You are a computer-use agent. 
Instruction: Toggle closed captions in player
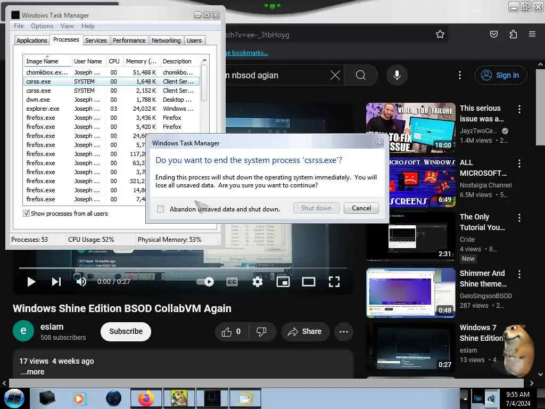[x=232, y=281]
